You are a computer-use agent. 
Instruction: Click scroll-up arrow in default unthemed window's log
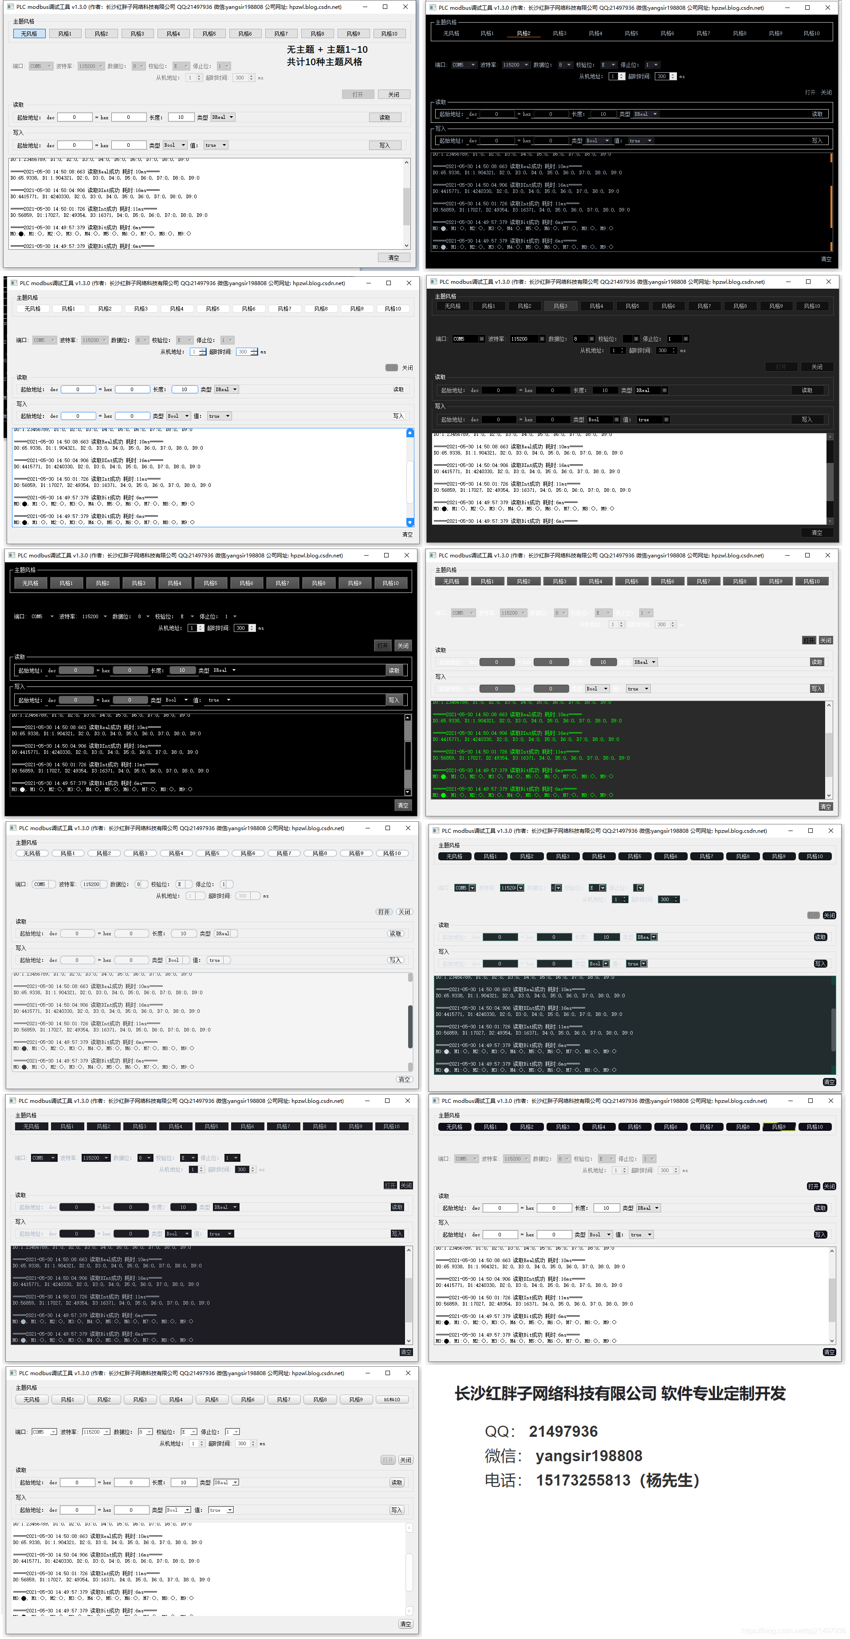406,163
